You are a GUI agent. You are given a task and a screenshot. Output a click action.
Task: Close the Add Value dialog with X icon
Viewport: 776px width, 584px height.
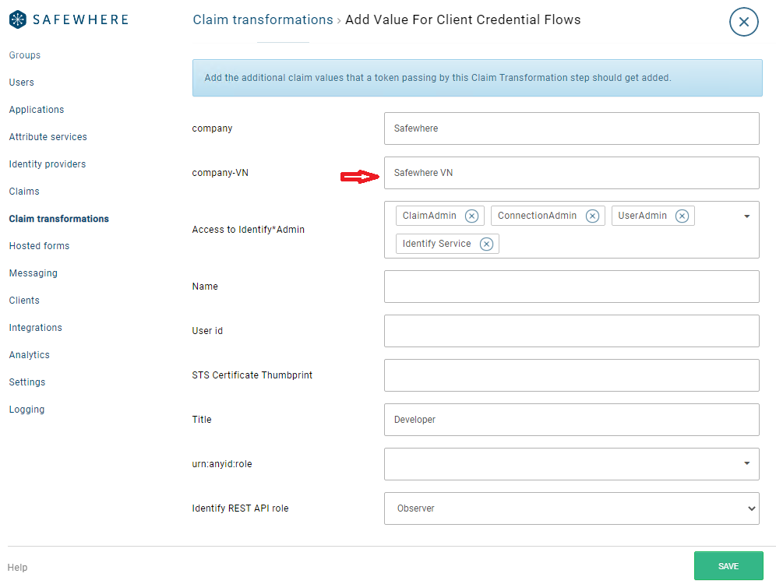coord(743,22)
